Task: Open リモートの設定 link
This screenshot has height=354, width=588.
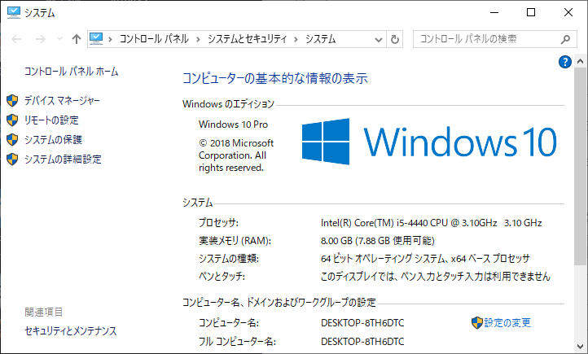Action: [x=51, y=120]
